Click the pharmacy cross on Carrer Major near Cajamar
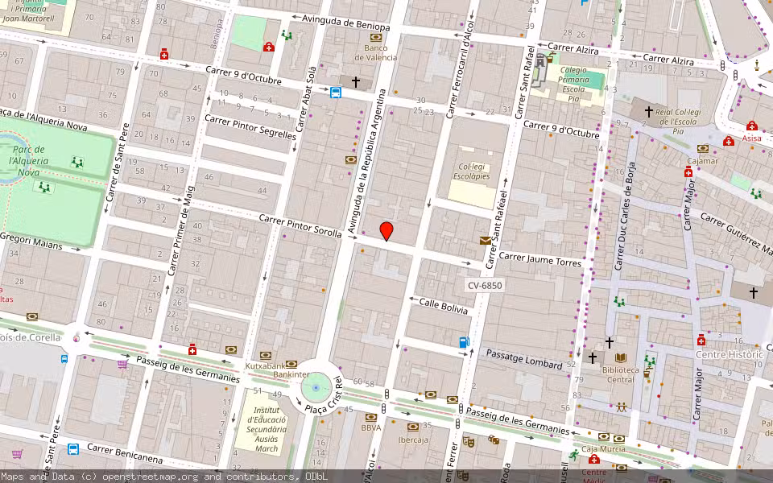This screenshot has height=483, width=773. pyautogui.click(x=688, y=171)
